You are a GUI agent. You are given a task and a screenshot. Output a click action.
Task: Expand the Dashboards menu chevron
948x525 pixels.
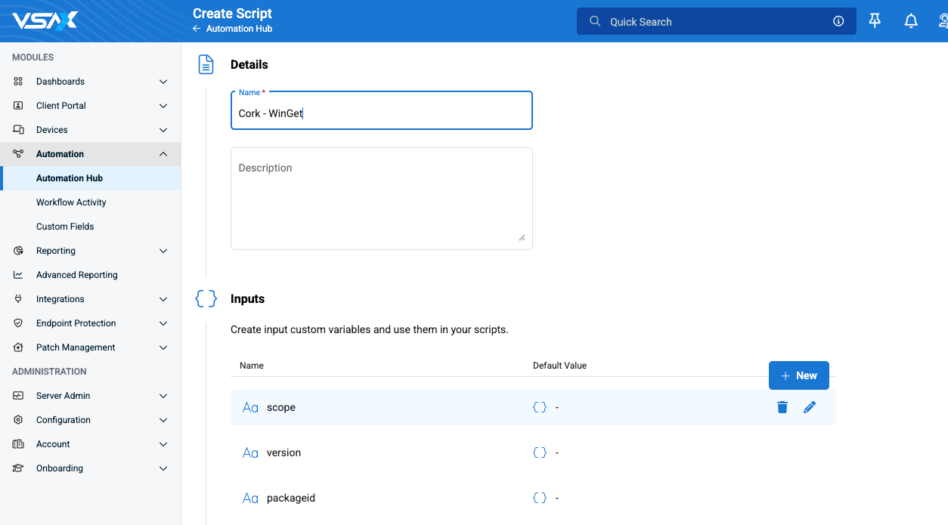pyautogui.click(x=163, y=82)
